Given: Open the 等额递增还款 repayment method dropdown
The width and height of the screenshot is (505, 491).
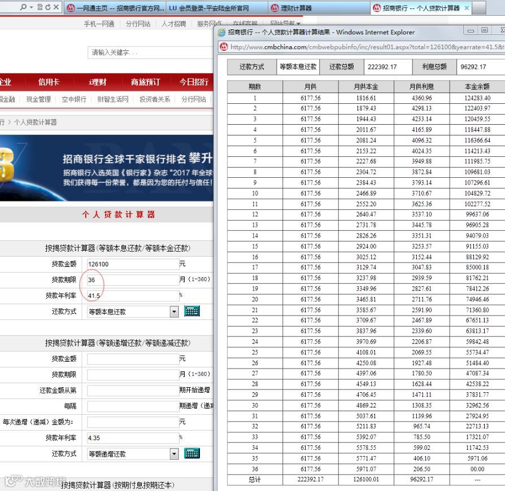Looking at the screenshot, I should (x=174, y=454).
